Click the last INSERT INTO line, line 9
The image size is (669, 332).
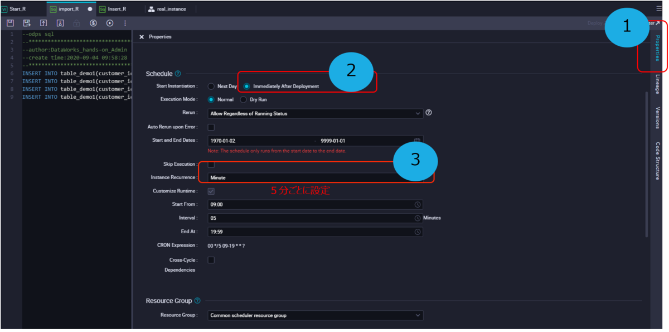coord(76,97)
